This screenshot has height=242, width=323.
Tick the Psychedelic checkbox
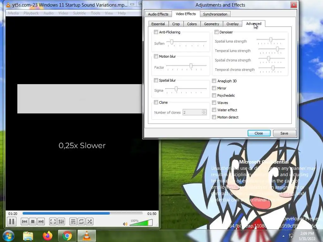pyautogui.click(x=214, y=95)
